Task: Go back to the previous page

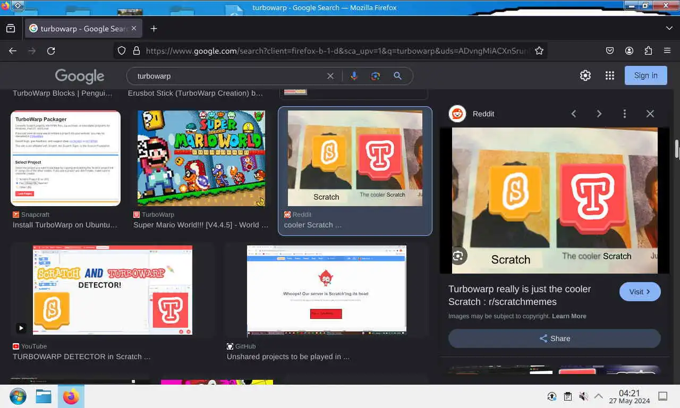Action: pyautogui.click(x=13, y=51)
